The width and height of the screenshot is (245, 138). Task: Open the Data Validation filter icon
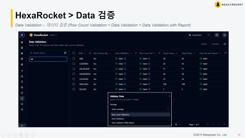(136, 53)
